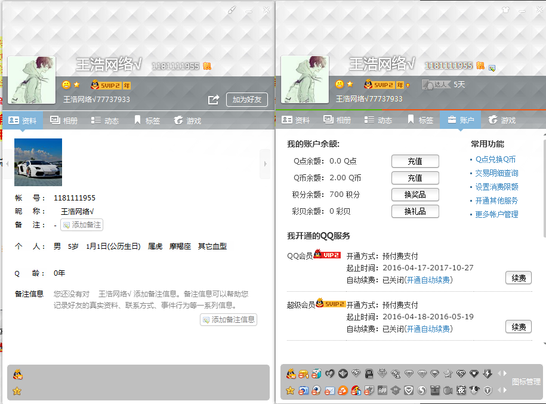This screenshot has width=546, height=404.
Task: Click the 夜 icon in bottom row
Action: point(461,390)
